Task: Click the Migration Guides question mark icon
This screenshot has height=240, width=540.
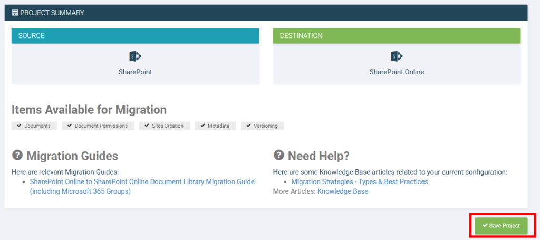Action: [x=17, y=155]
